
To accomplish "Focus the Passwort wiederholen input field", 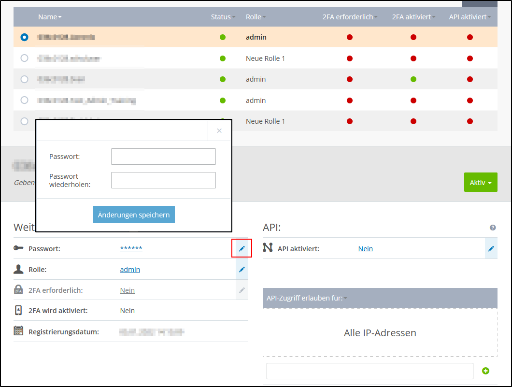I will click(163, 180).
